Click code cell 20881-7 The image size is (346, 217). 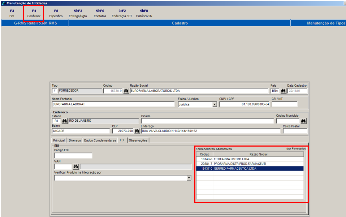click(x=204, y=164)
